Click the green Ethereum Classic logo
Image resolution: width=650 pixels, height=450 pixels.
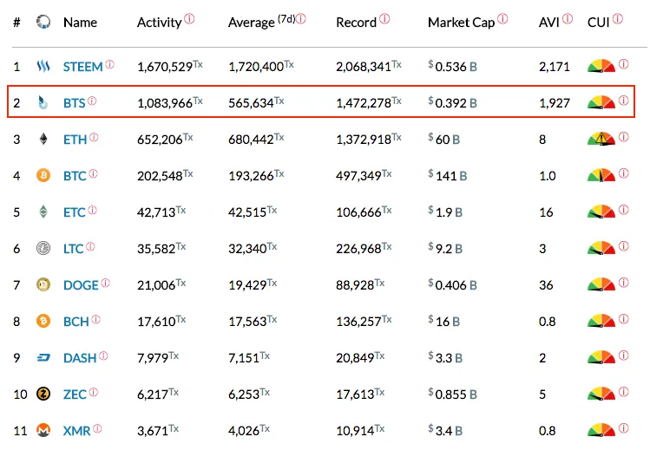click(43, 212)
